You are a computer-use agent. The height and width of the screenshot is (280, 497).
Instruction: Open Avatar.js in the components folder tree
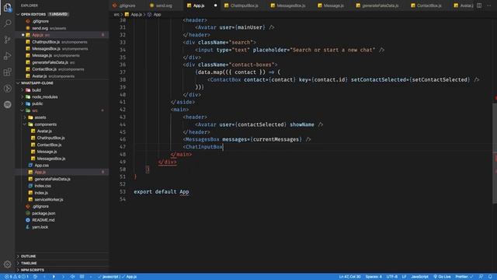[x=44, y=131]
